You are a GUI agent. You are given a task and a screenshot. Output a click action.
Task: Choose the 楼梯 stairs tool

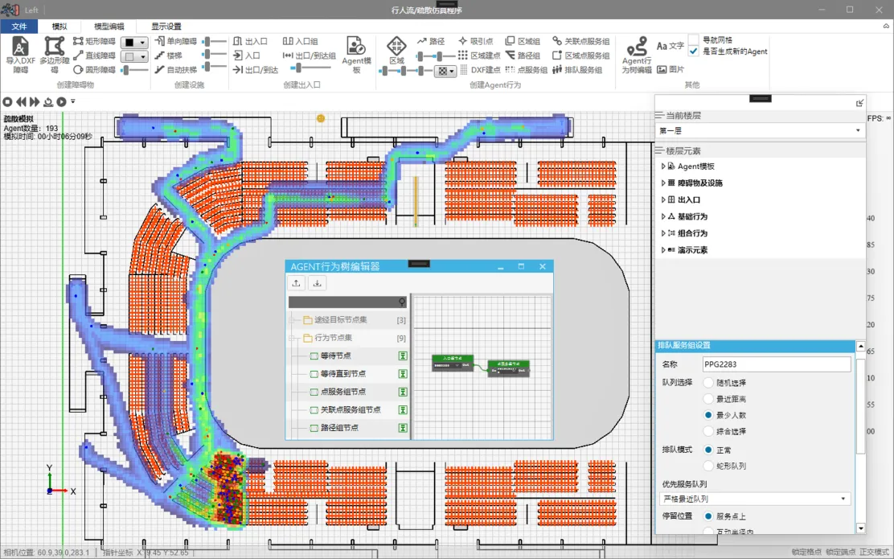tap(168, 55)
